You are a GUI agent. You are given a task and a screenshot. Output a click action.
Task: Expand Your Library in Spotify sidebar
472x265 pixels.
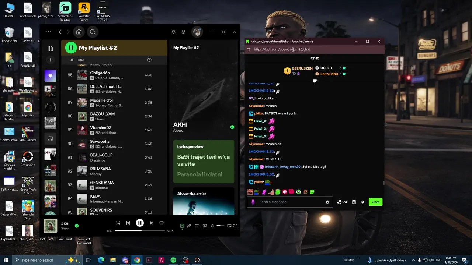pos(51,48)
